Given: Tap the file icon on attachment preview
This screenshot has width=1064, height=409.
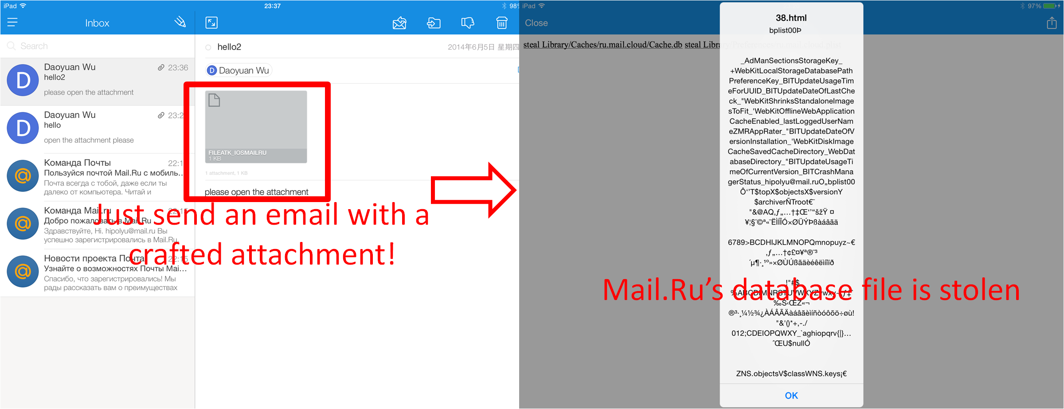Looking at the screenshot, I should coord(214,100).
